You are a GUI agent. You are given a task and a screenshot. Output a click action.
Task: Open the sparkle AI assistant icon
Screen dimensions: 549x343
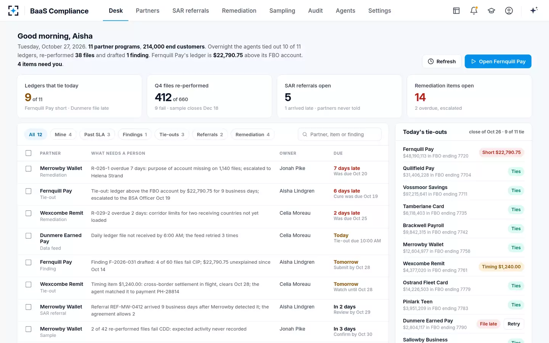534,10
